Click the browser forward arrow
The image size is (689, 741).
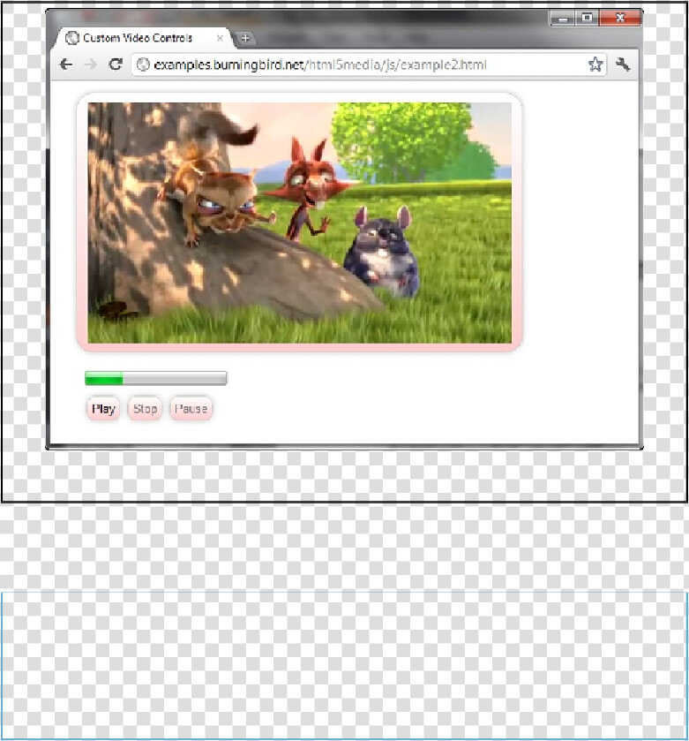point(91,64)
